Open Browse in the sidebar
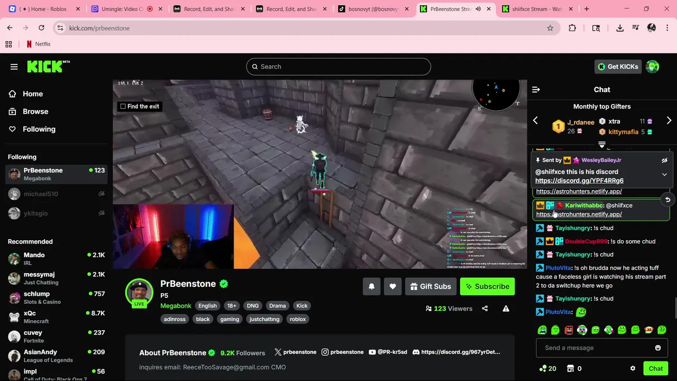The height and width of the screenshot is (381, 677). [35, 111]
